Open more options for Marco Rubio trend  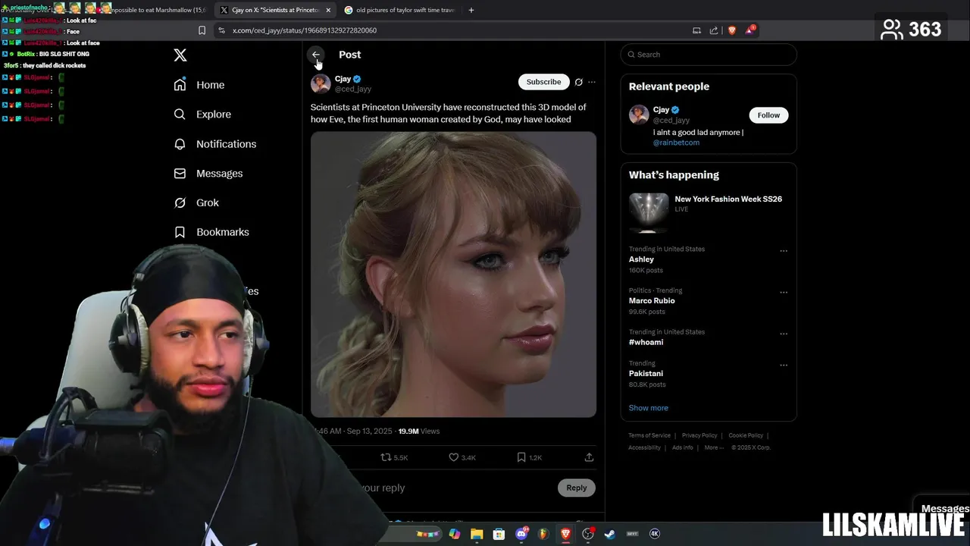(784, 293)
